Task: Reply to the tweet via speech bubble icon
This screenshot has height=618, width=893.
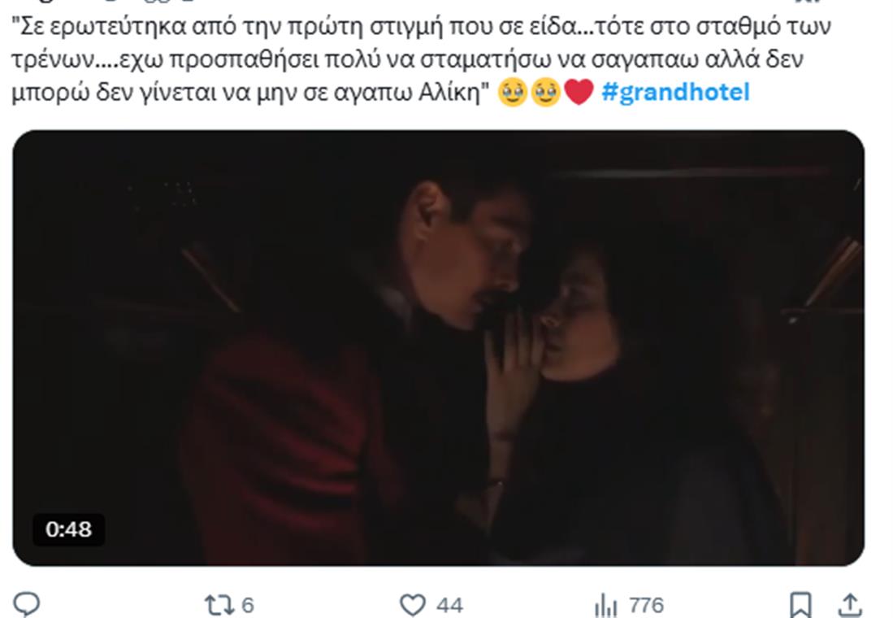Action: pos(26,604)
